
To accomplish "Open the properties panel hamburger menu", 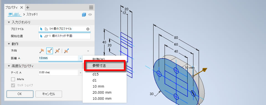I will pyautogui.click(x=91, y=7).
